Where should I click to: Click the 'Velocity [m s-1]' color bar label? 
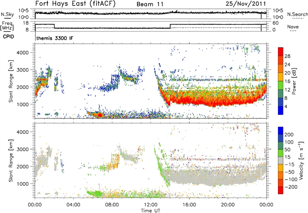pos(301,160)
